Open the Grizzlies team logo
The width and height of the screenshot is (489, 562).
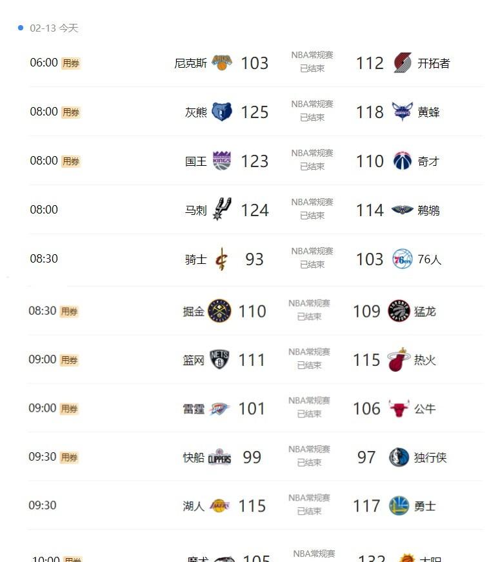[x=222, y=112]
